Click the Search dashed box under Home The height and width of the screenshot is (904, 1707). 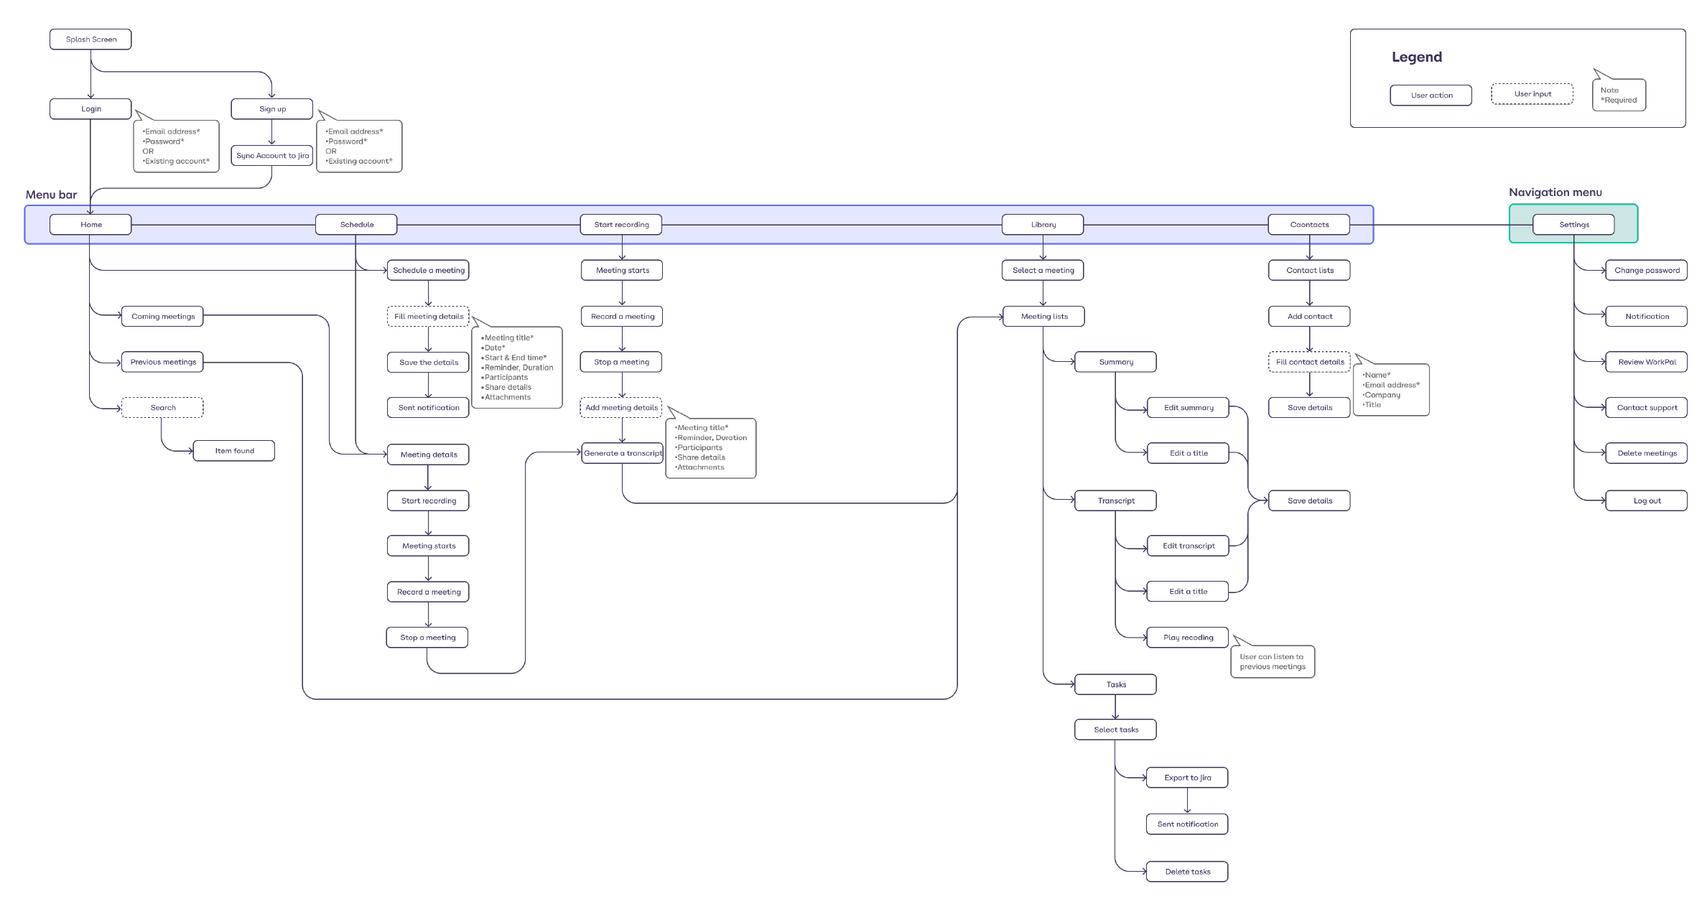pyautogui.click(x=162, y=407)
